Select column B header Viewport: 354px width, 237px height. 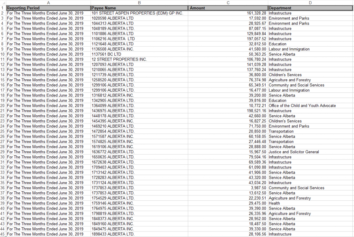pos(139,3)
